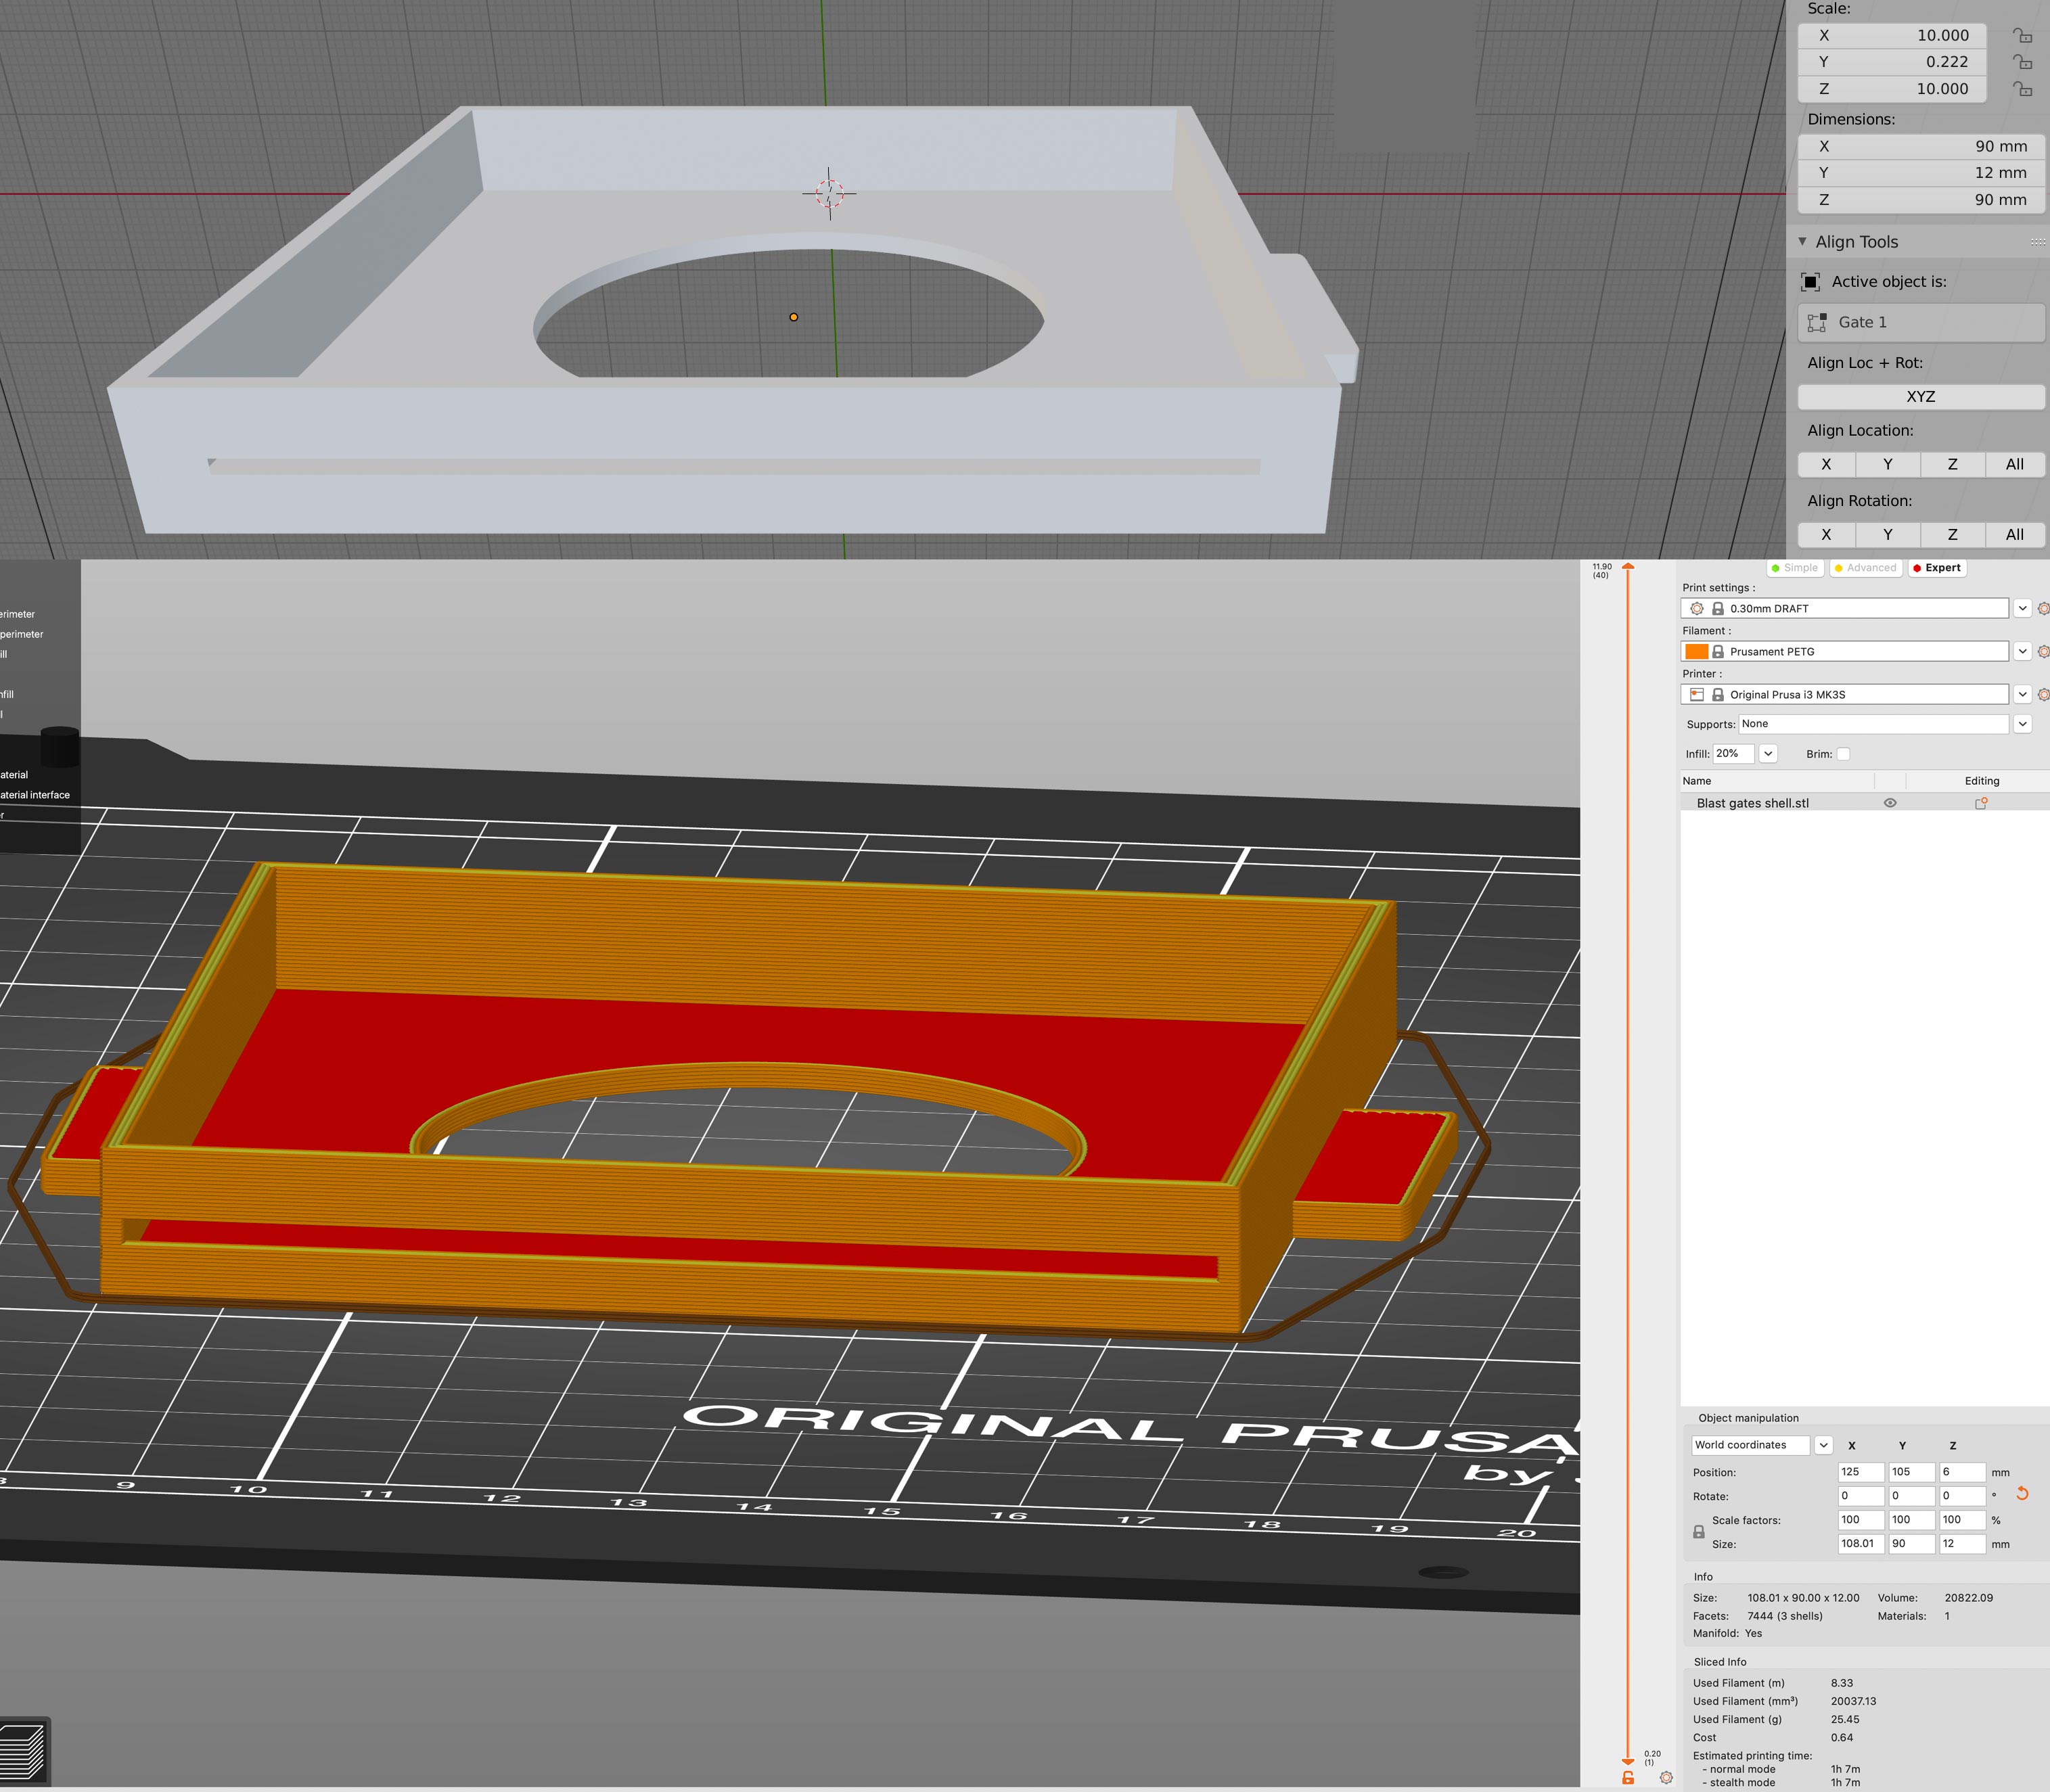Click the Supports None combo field
This screenshot has width=2050, height=1792.
[x=1873, y=724]
